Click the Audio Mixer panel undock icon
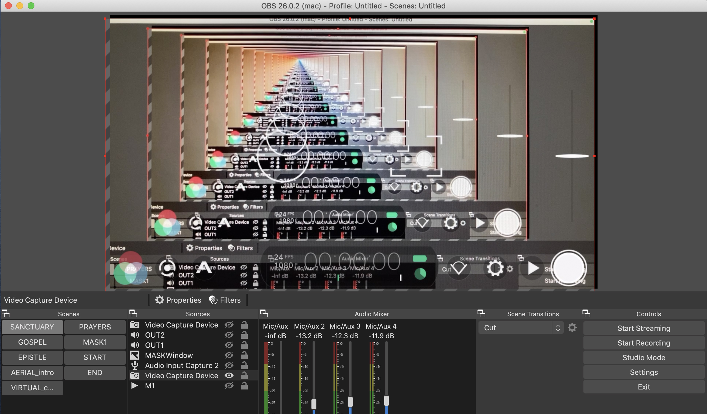The image size is (707, 414). click(264, 313)
